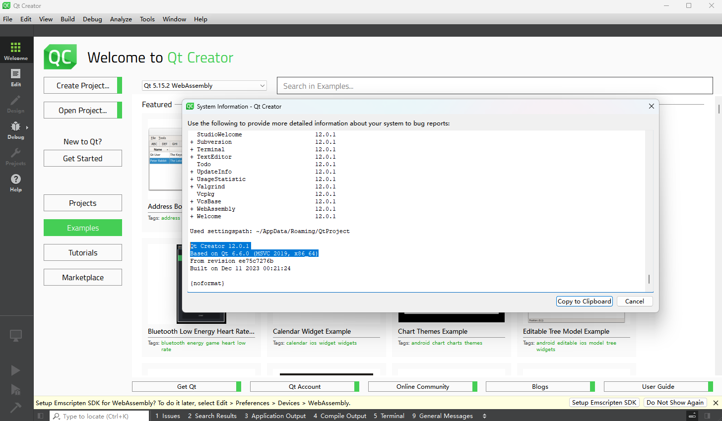Viewport: 722px width, 421px height.
Task: Open the Build menu
Action: point(67,19)
